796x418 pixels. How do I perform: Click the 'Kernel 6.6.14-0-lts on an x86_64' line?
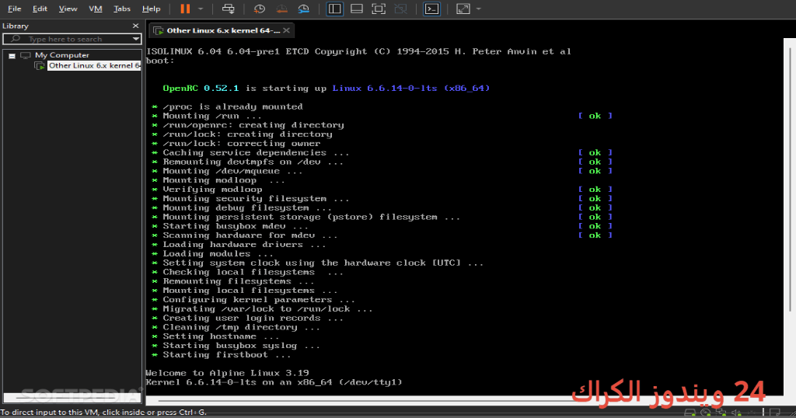(274, 382)
